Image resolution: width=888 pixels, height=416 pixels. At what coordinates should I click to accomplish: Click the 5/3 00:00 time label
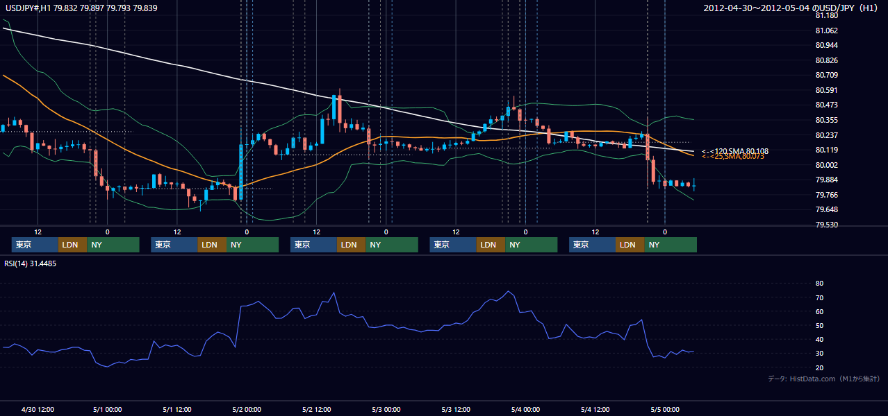coord(386,409)
